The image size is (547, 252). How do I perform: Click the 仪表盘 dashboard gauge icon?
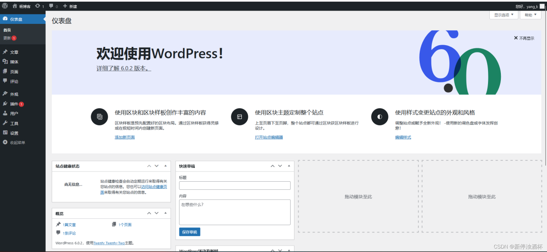point(5,19)
